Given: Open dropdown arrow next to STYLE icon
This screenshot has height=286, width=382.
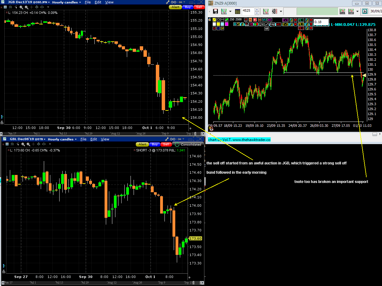Looking at the screenshot, I should [358, 11].
